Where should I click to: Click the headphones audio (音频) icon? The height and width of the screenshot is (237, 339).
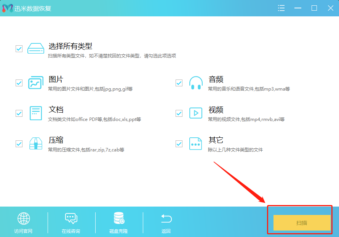tap(196, 83)
